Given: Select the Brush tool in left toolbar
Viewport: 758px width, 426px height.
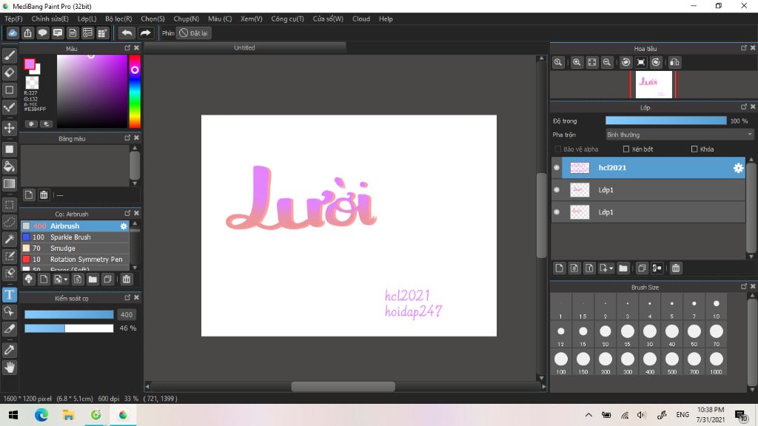Looking at the screenshot, I should 9,55.
